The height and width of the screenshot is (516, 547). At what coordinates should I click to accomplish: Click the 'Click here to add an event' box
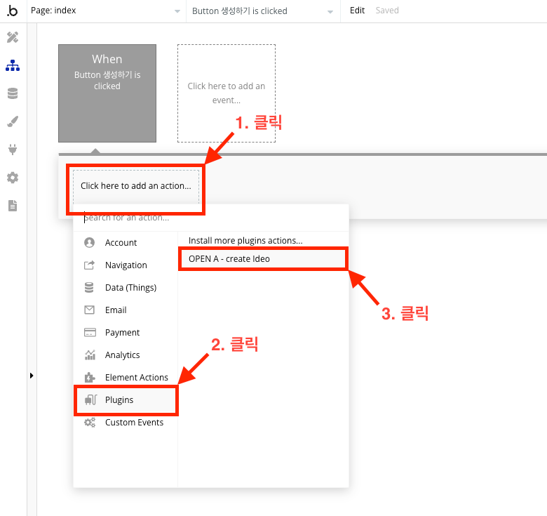tap(227, 93)
